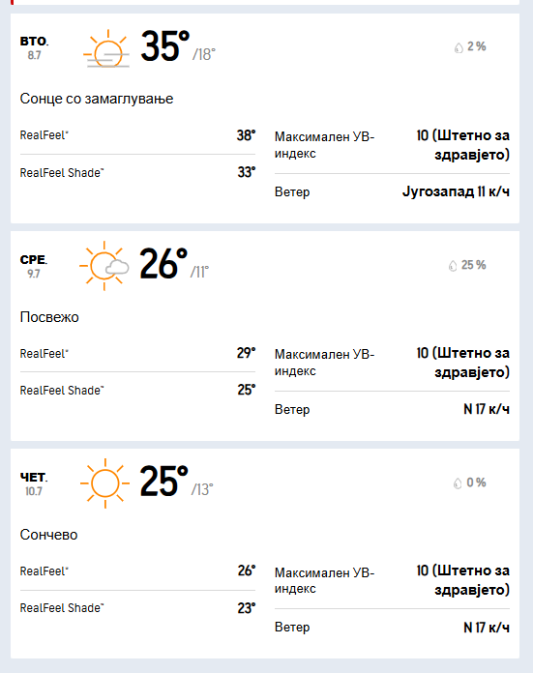Screen dimensions: 533x673
Task: Select the 26° high temperature for Wednesday
Action: click(x=163, y=264)
